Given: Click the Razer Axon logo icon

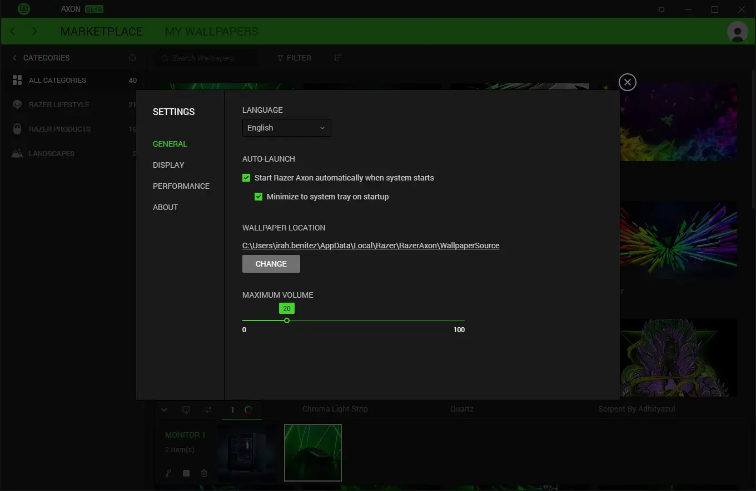Looking at the screenshot, I should click(23, 9).
